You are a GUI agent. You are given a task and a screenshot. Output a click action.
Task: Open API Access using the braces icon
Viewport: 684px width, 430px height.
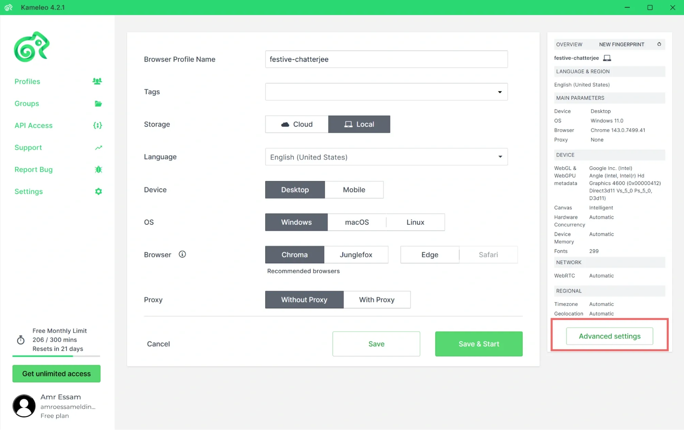click(x=98, y=126)
